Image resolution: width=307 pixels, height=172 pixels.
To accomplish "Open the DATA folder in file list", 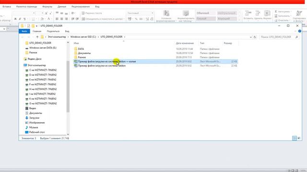I will [81, 49].
